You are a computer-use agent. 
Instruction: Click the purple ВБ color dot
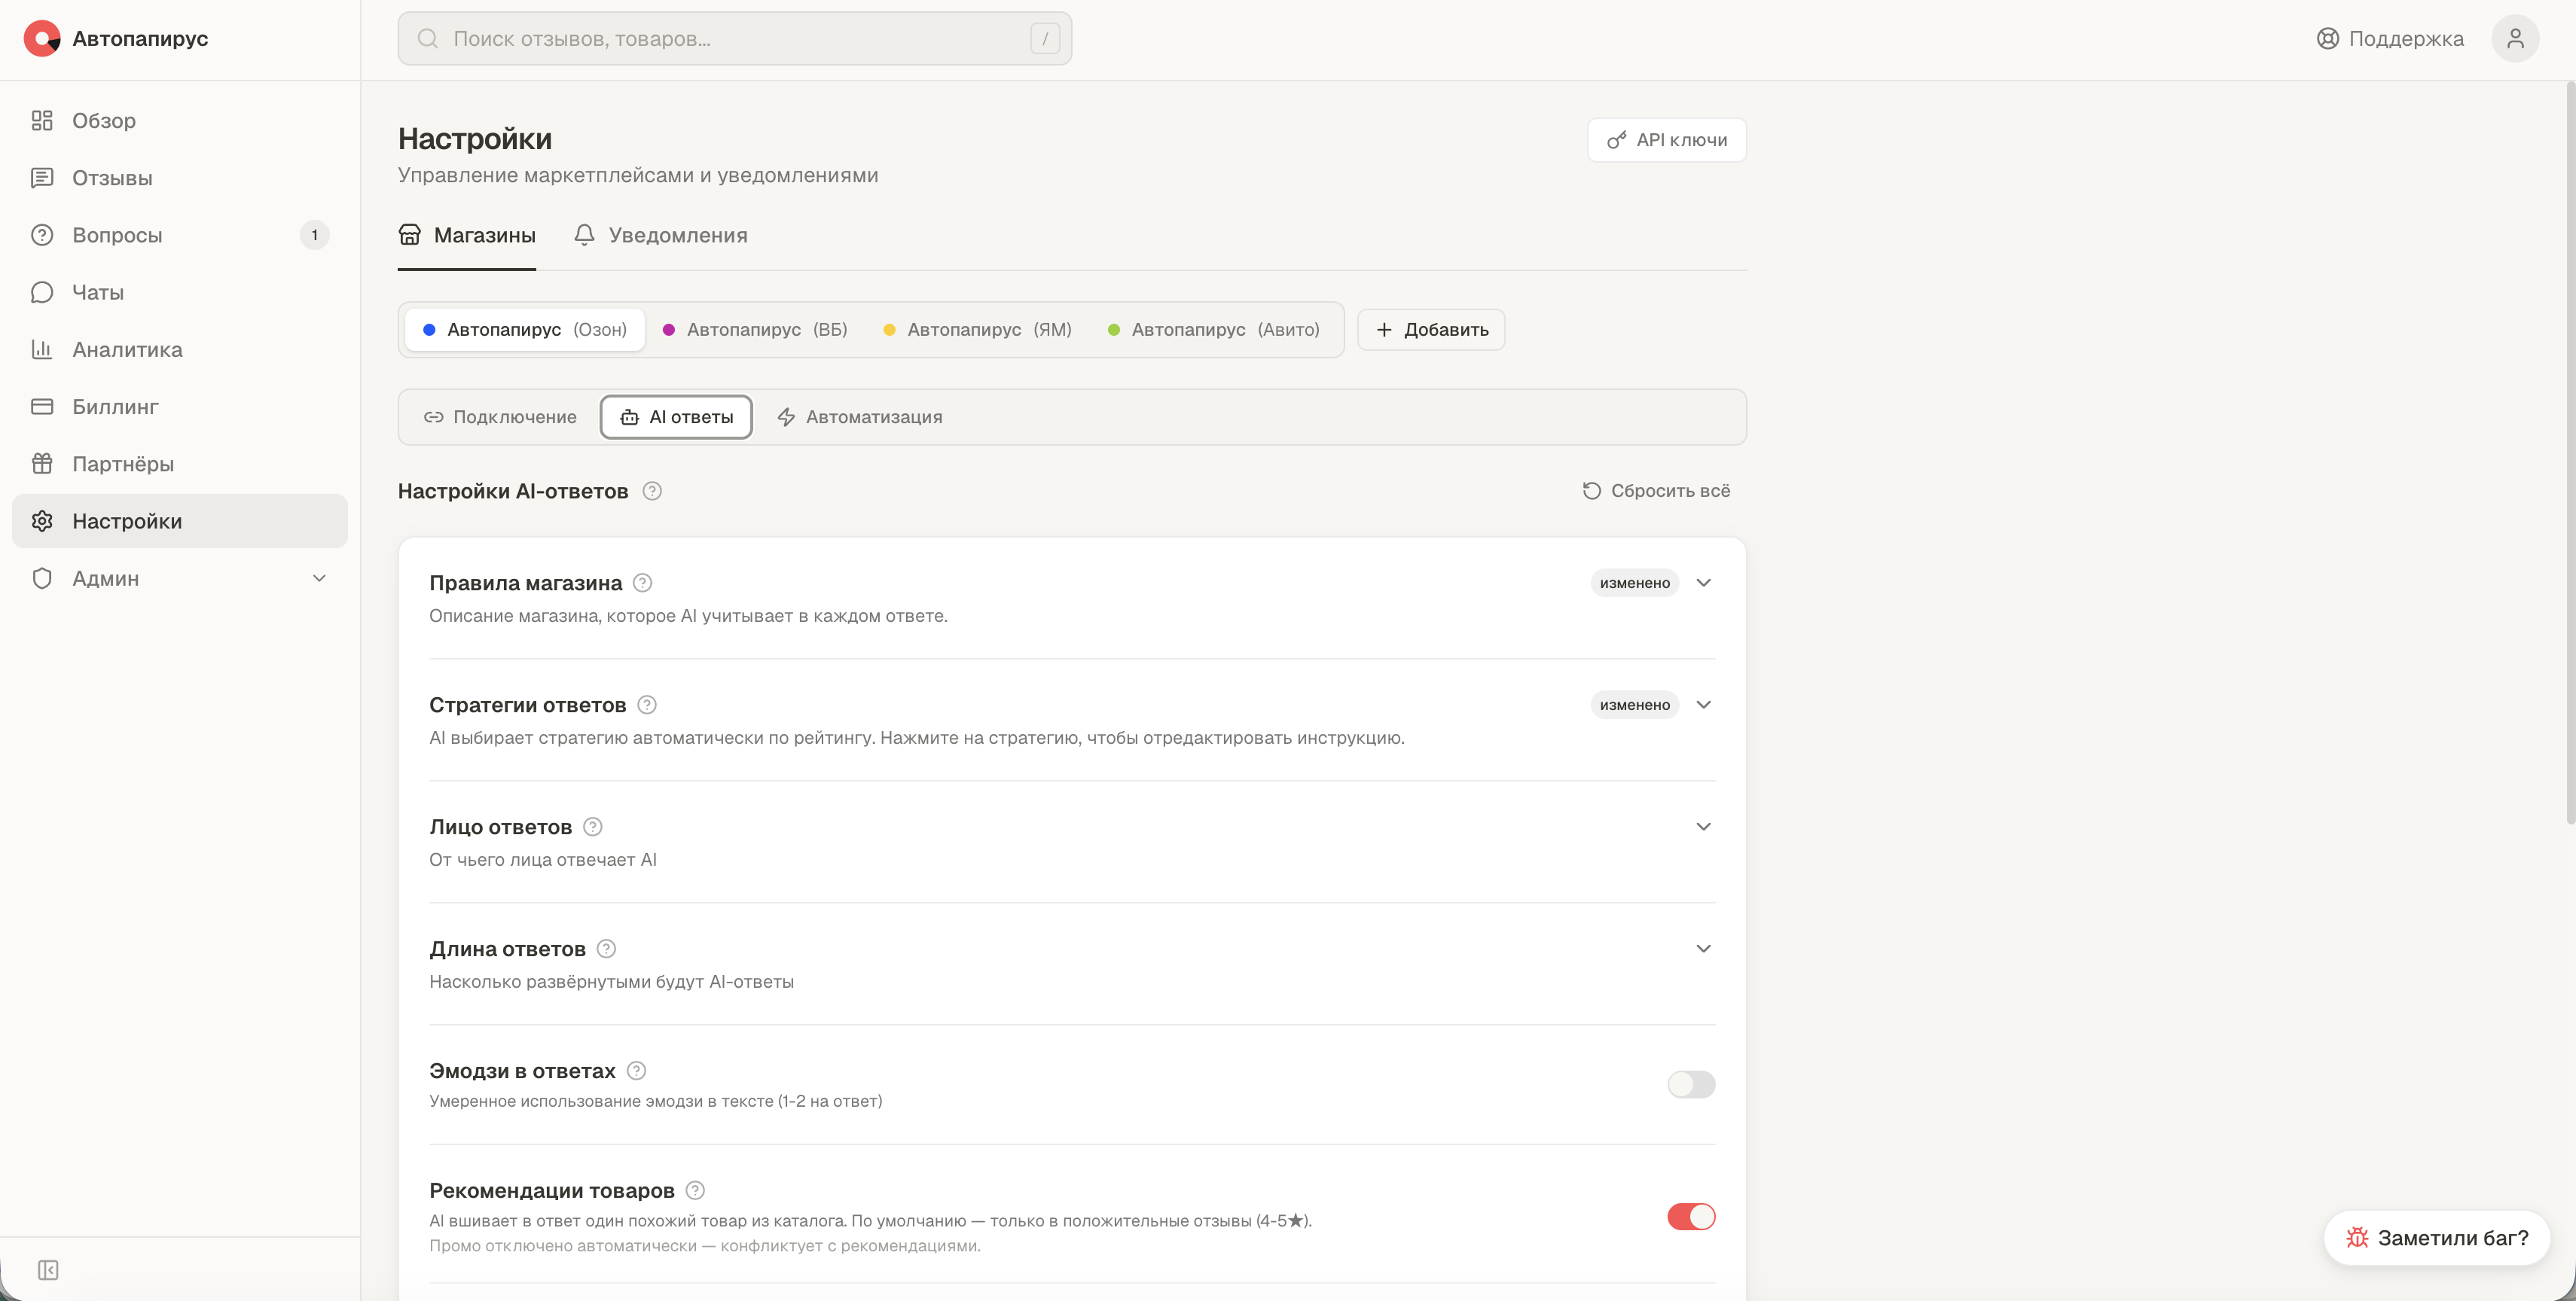(669, 330)
